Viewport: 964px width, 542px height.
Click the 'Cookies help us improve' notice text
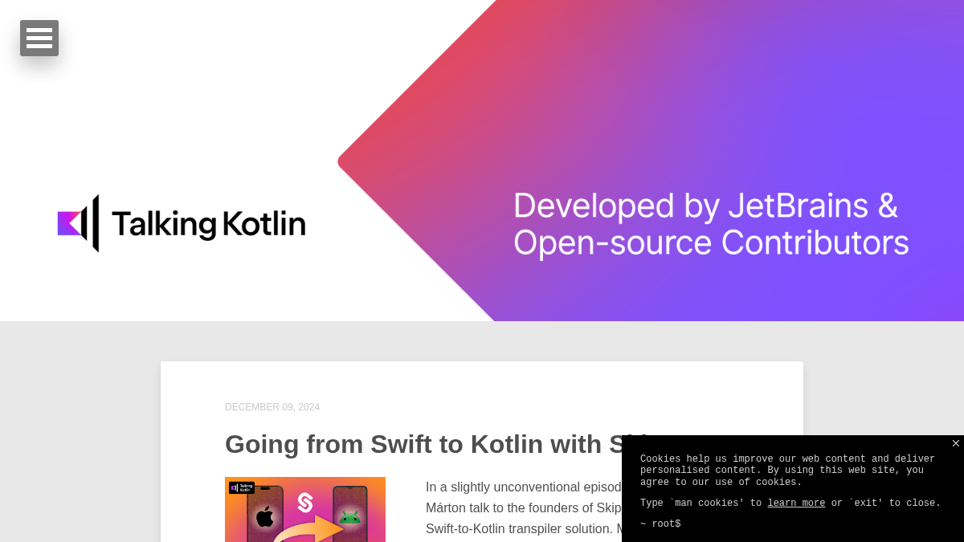tap(787, 471)
